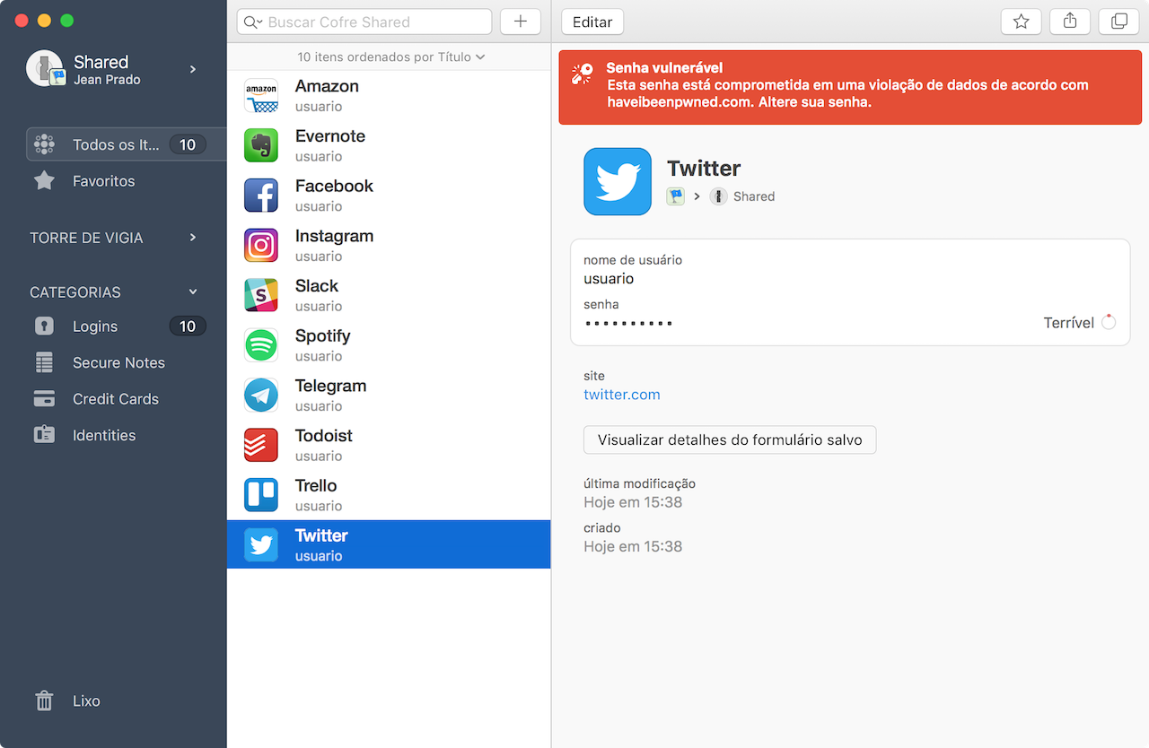
Task: Click the large Twitter icon in details
Action: [618, 181]
